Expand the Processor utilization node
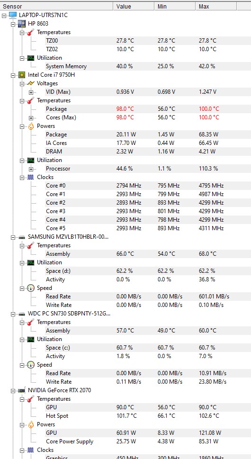251x459 pixels. click(x=31, y=169)
